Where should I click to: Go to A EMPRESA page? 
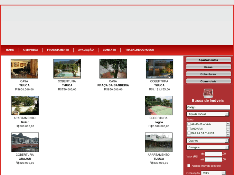pyautogui.click(x=30, y=50)
